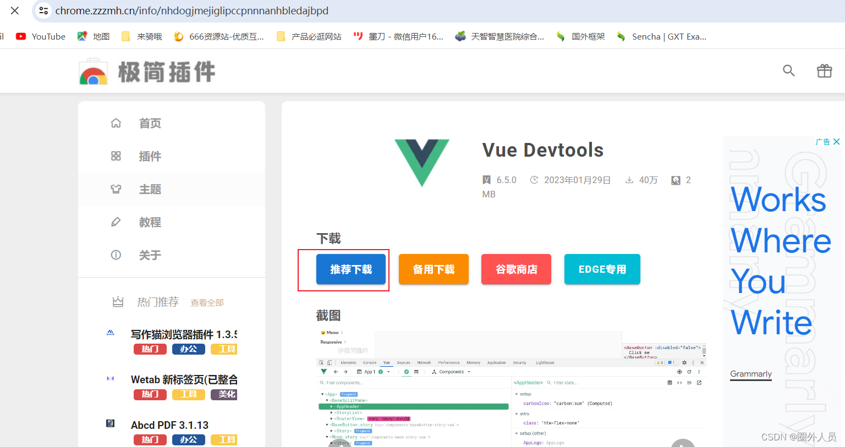Open Abcd PDF 3.1.13 entry
Viewport: 845px width, 447px height.
(169, 425)
